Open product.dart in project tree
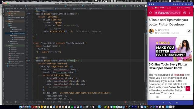This screenshot has width=194, height=109. (x=17, y=29)
